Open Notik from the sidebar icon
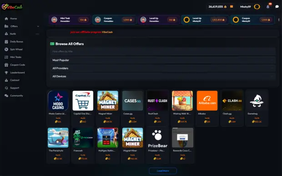This screenshot has width=282, height=176. tap(6, 34)
